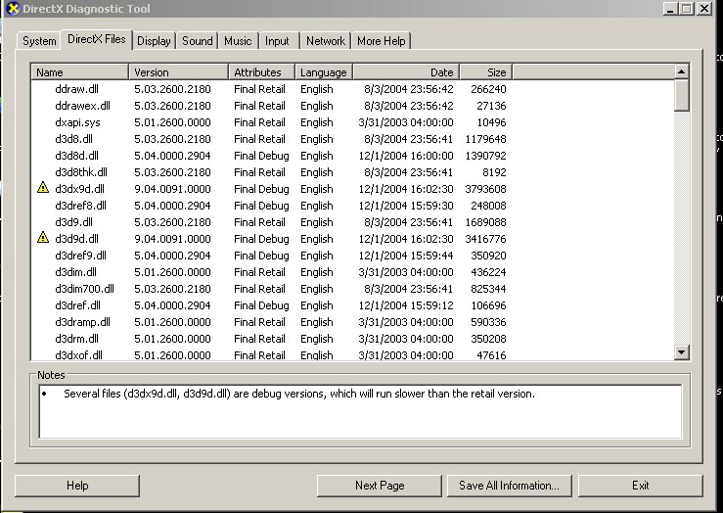723x513 pixels.
Task: Select the d3dxof.dll file name
Action: [78, 354]
